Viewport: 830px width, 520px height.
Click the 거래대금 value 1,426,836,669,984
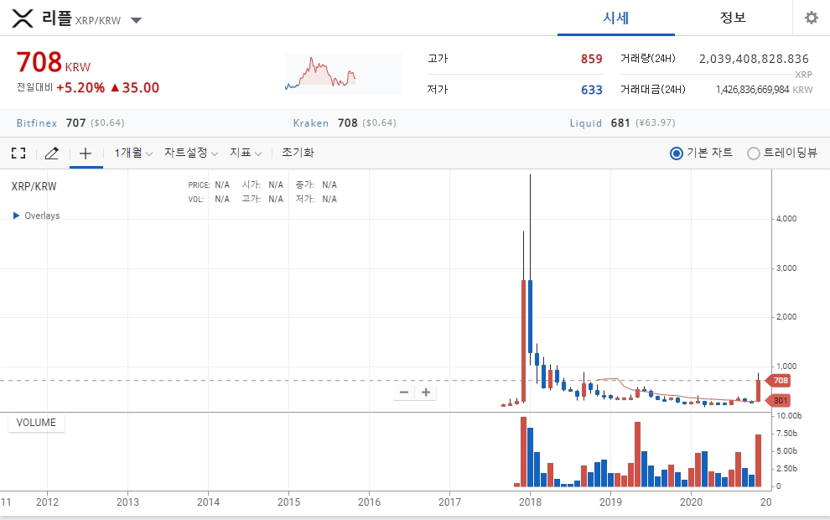[752, 90]
